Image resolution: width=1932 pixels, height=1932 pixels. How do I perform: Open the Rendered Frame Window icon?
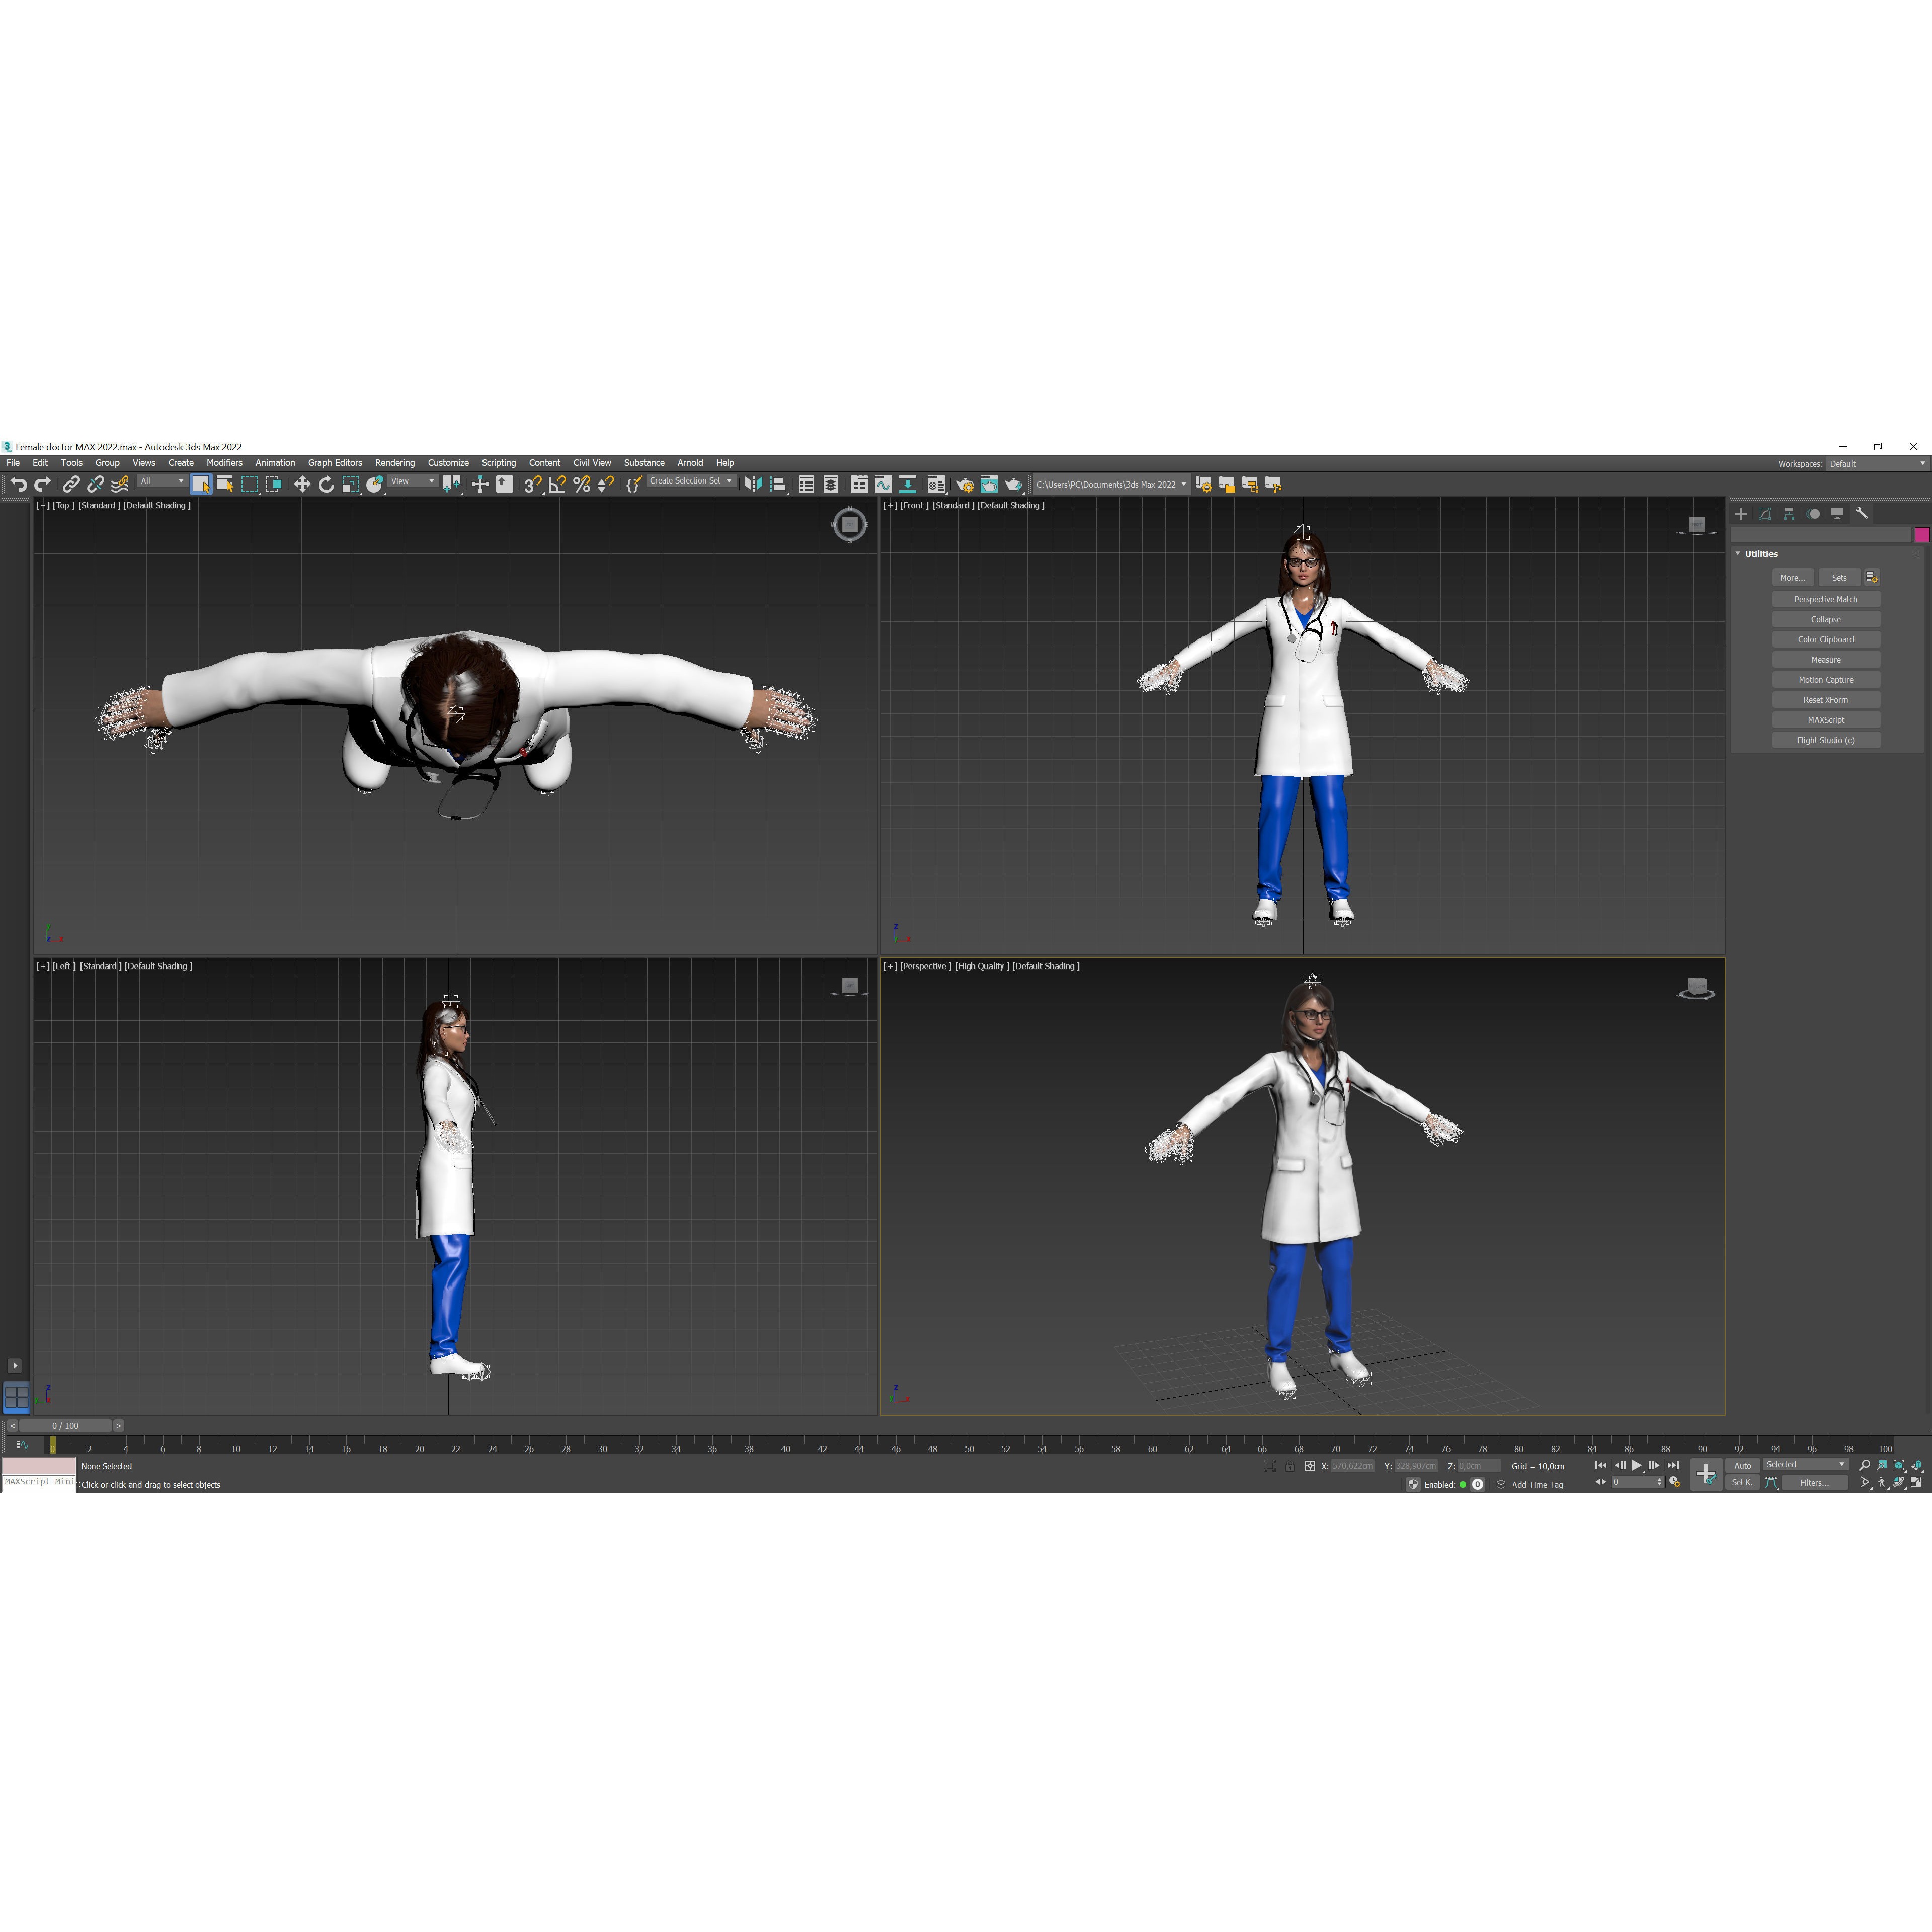989,485
